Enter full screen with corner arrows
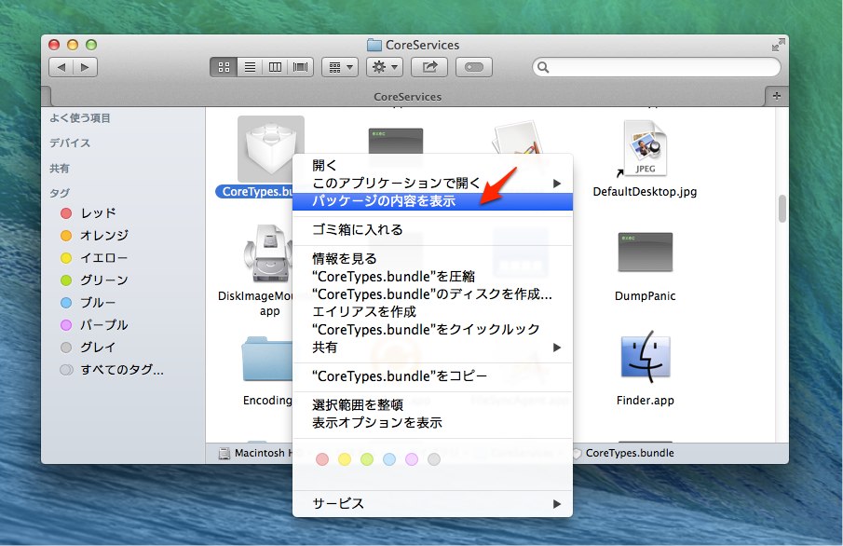843x546 pixels. tap(778, 45)
